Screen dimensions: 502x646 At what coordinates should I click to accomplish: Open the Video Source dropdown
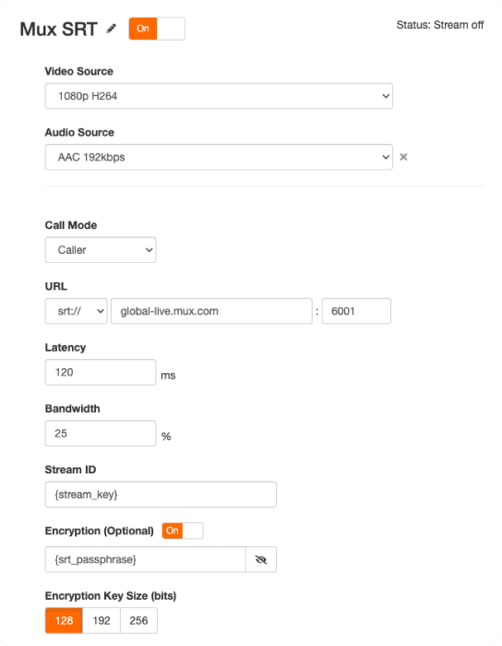219,96
